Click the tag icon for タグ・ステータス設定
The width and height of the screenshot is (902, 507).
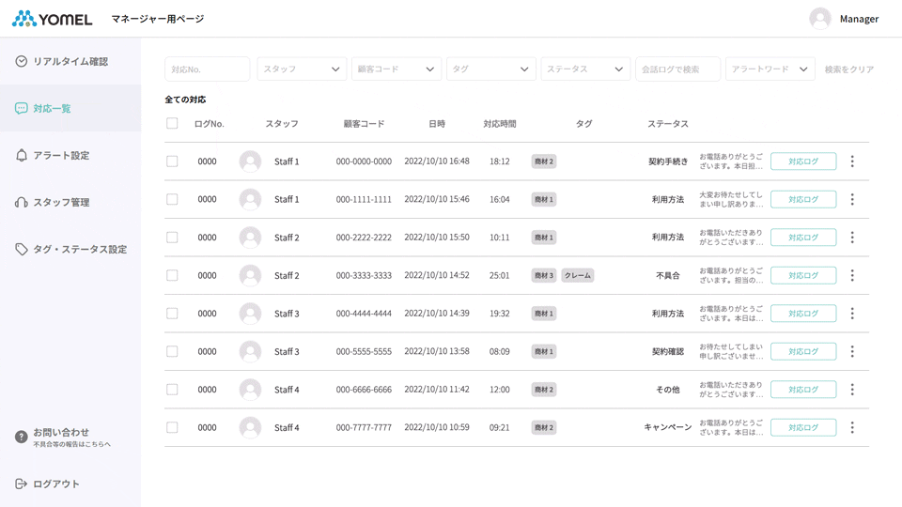coord(22,249)
